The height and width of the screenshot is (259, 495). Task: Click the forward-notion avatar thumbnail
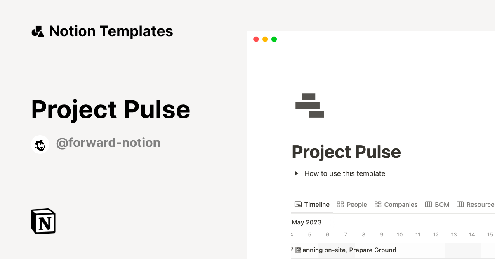(40, 144)
